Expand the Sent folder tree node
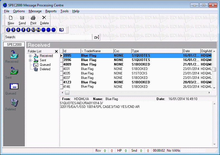Screen dimensions: 220x155 (x=30, y=60)
